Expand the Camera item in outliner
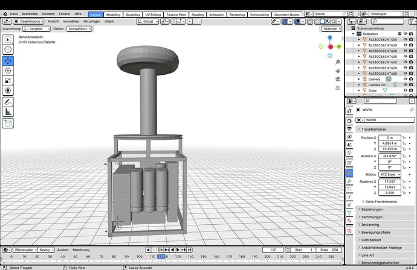417x270 pixels. pyautogui.click(x=359, y=79)
